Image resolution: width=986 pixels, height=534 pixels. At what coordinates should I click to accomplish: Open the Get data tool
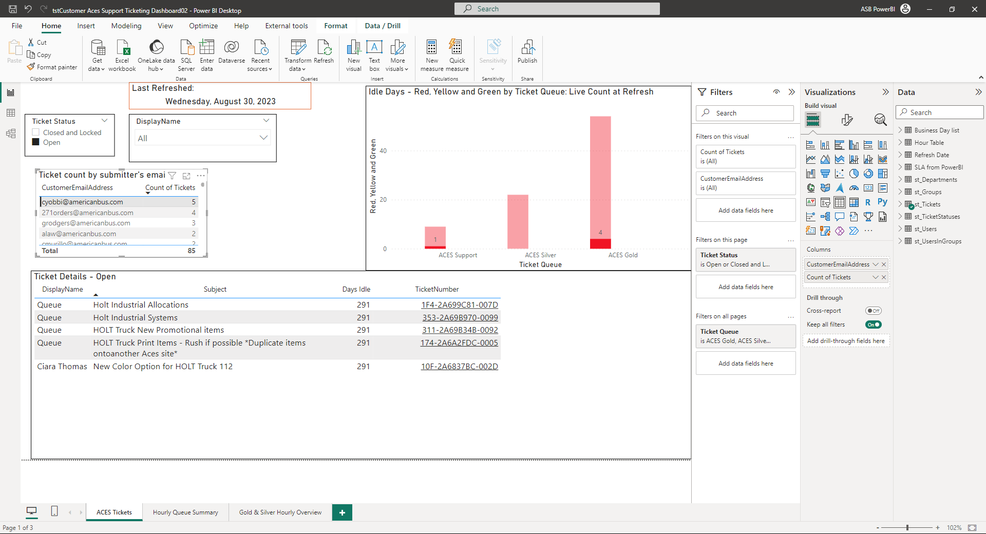pyautogui.click(x=97, y=55)
